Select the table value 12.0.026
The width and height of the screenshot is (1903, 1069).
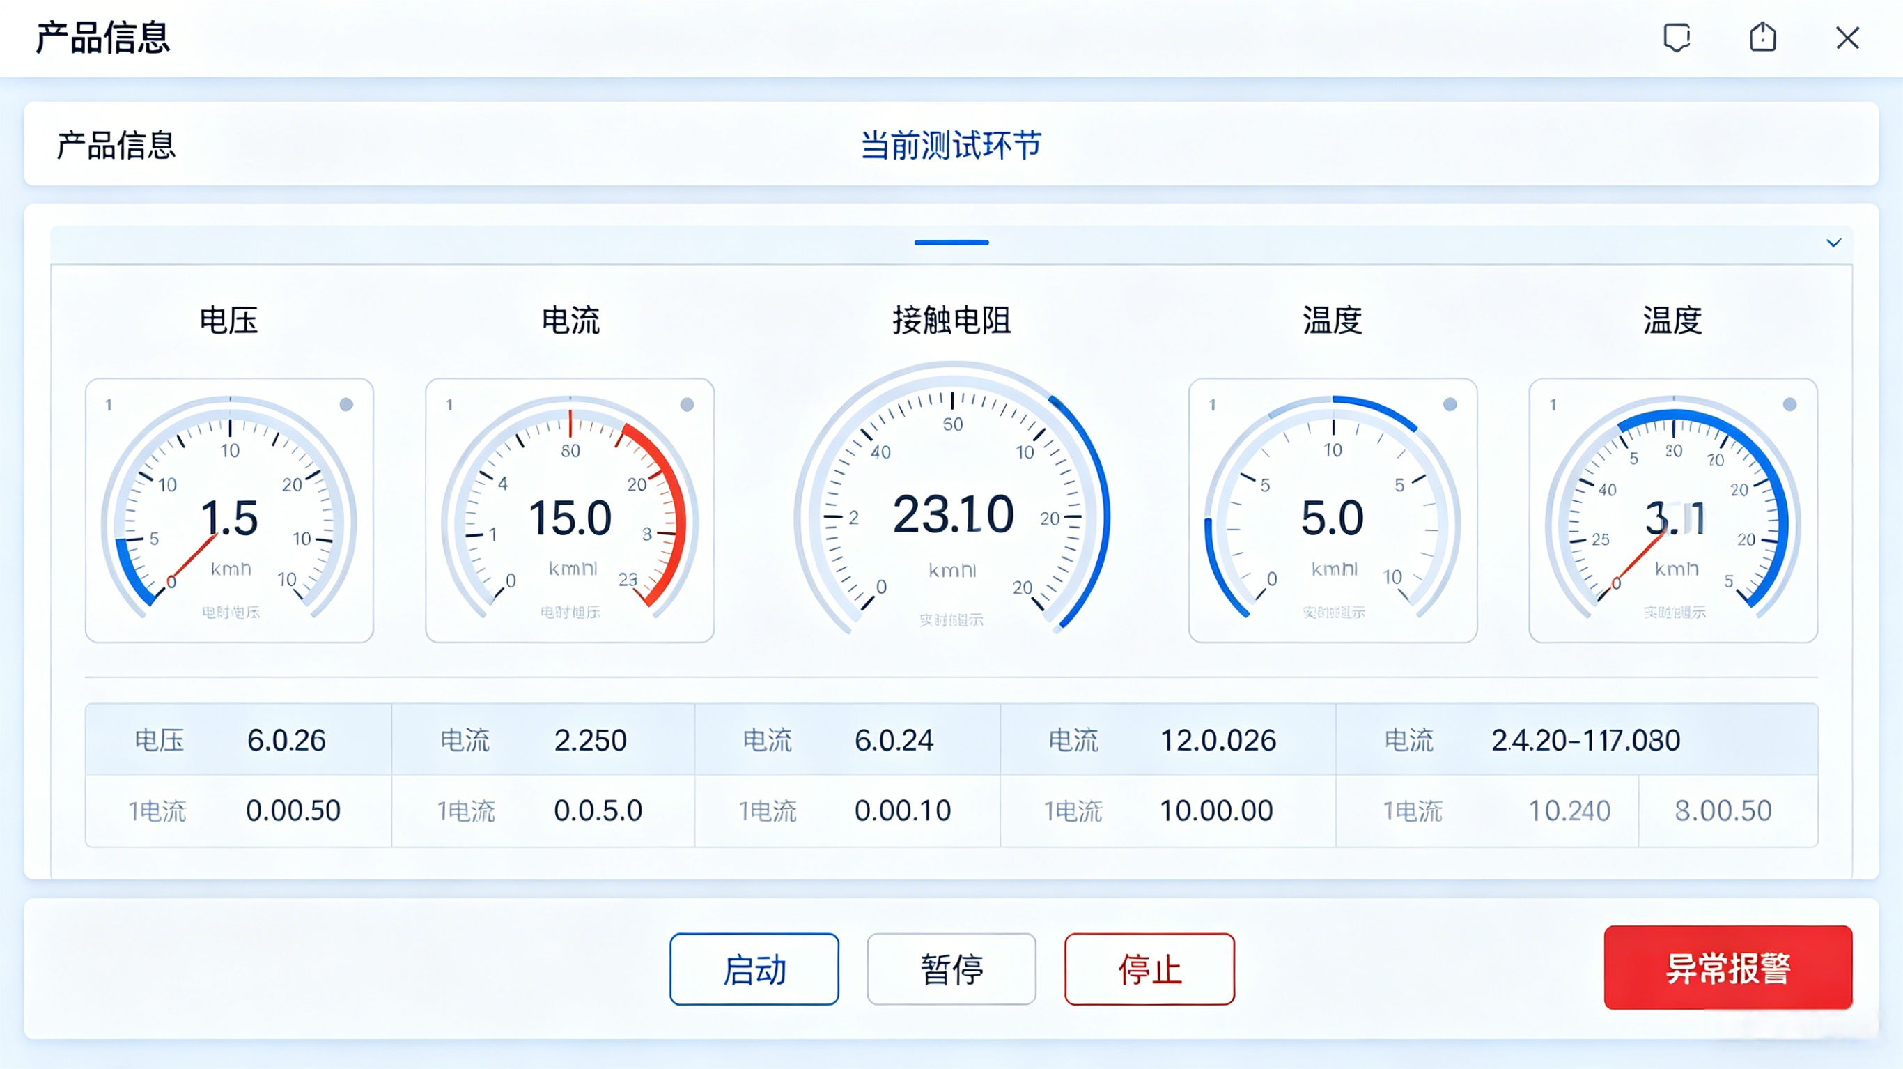(1218, 740)
